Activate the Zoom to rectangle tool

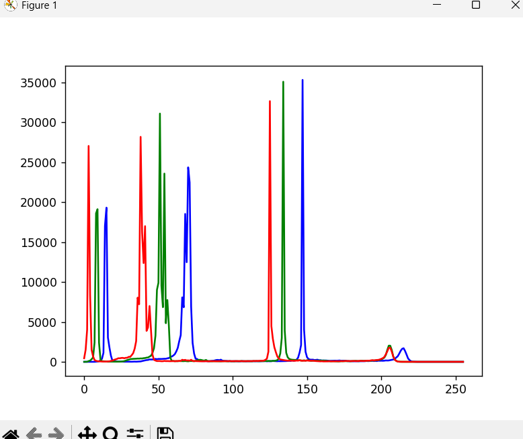pyautogui.click(x=110, y=434)
